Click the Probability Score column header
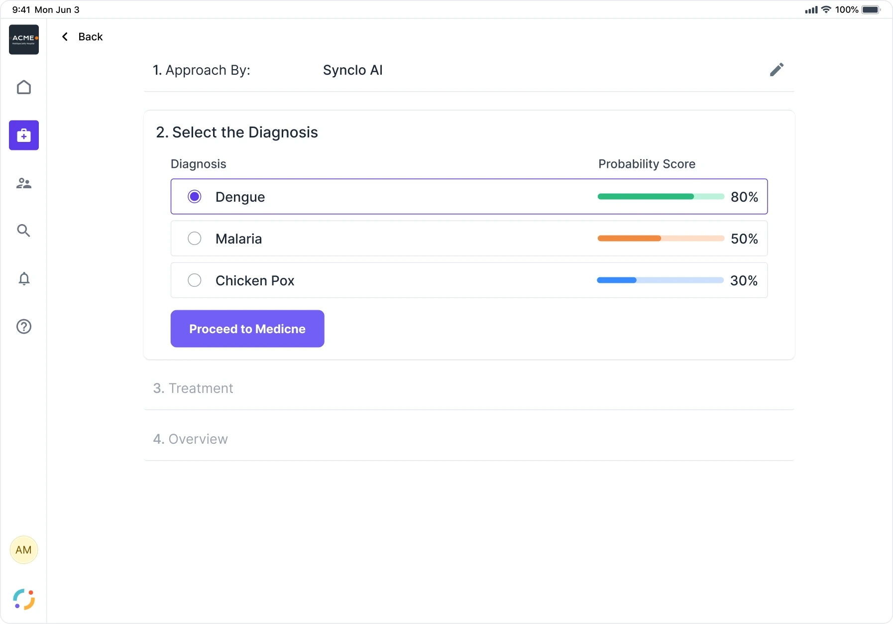Screen dimensions: 893x624 point(647,164)
